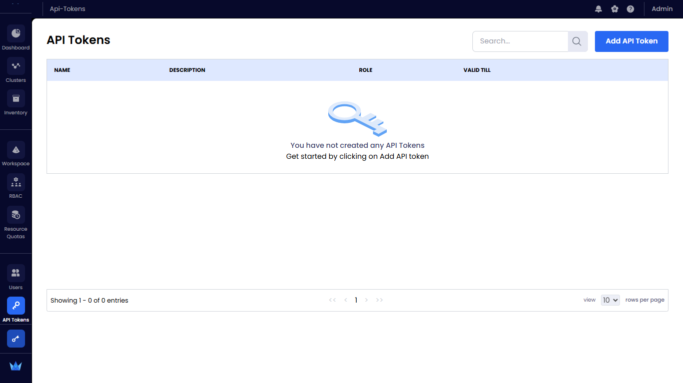Go to the Clusters section
This screenshot has width=683, height=383.
coord(16,66)
